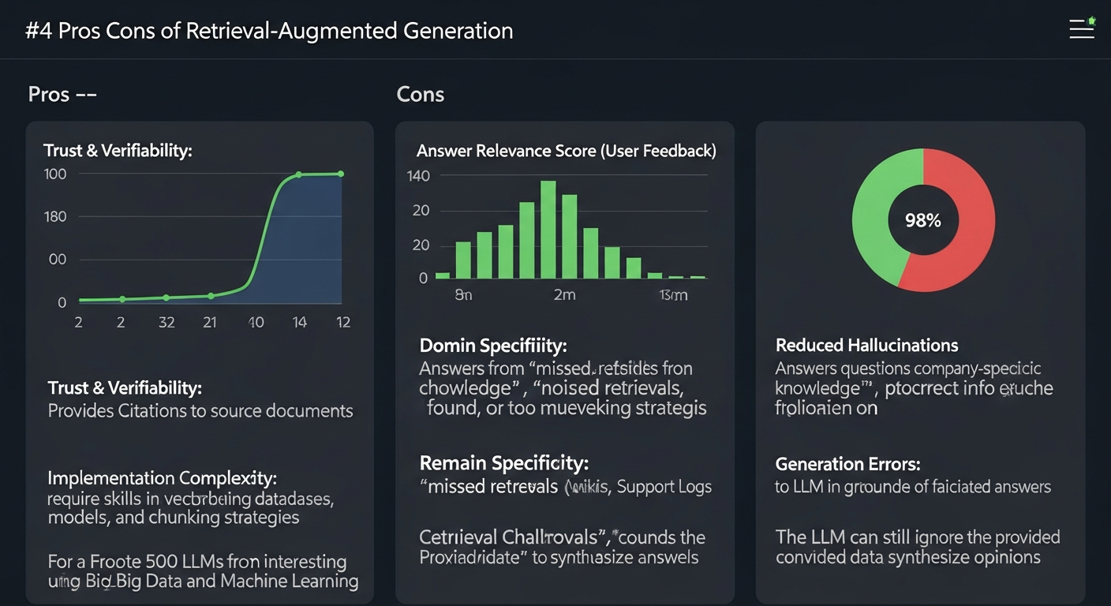Click the 'Implementation Complexity:' heading
The height and width of the screenshot is (606, 1111).
click(162, 478)
